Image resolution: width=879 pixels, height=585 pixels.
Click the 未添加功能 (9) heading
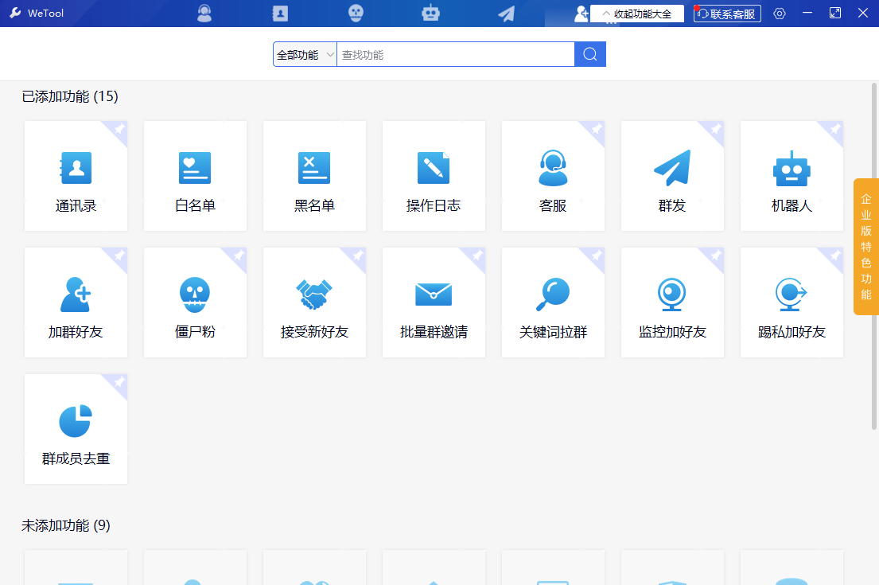tap(66, 525)
